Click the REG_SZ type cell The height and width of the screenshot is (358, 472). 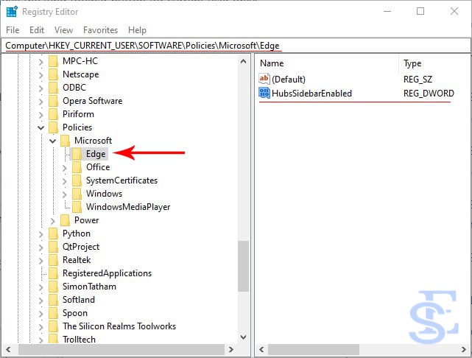click(x=418, y=80)
